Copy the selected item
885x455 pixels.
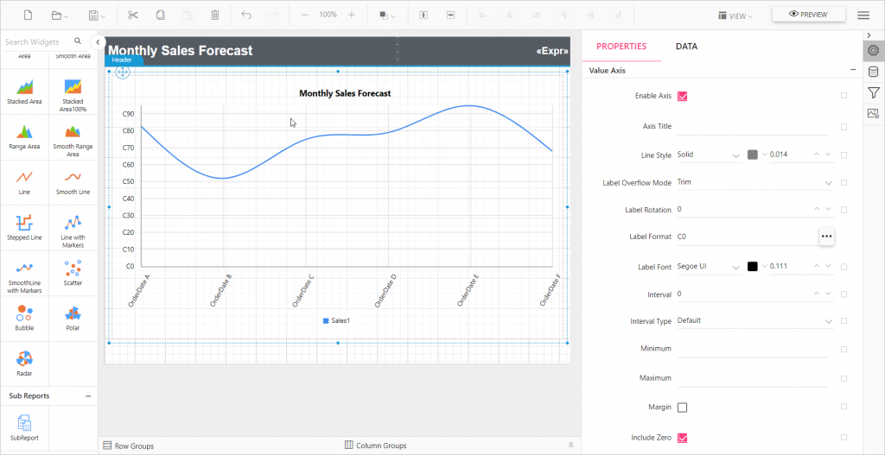[160, 16]
